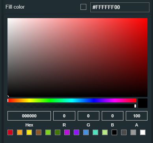Viewport: 153px width, 143px height.
Task: Select the black preset swatch
Action: tap(114, 132)
